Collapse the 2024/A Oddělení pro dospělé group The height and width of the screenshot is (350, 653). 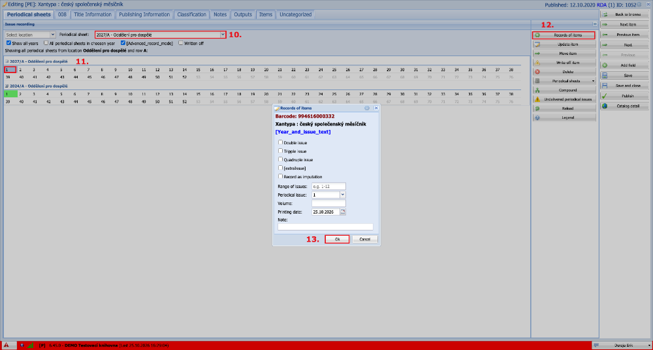(x=7, y=86)
